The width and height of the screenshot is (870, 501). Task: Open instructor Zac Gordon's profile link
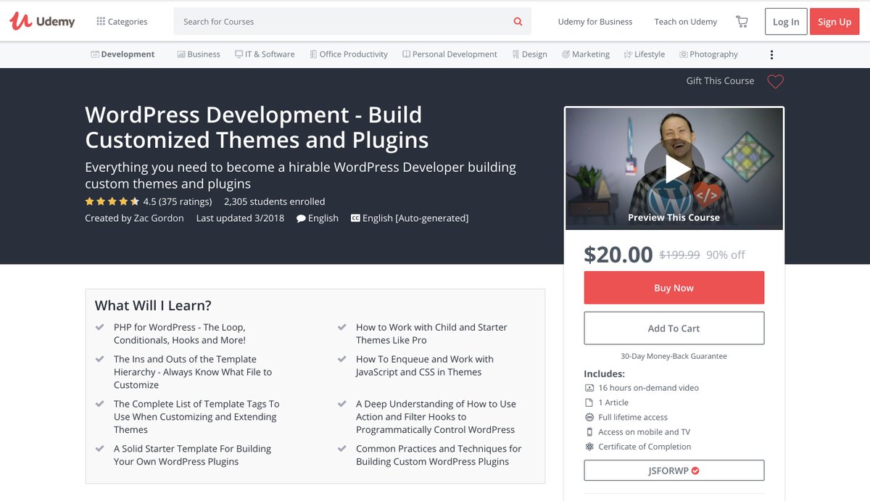click(x=158, y=218)
